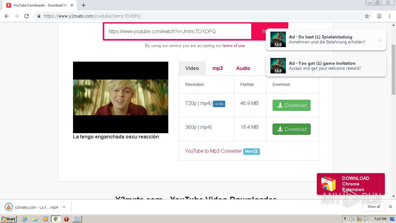
Task: Open a new browser tab
Action: tap(84, 5)
